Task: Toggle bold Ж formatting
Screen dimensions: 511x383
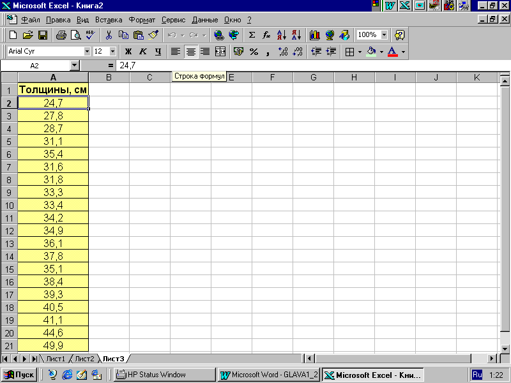Action: tap(128, 52)
